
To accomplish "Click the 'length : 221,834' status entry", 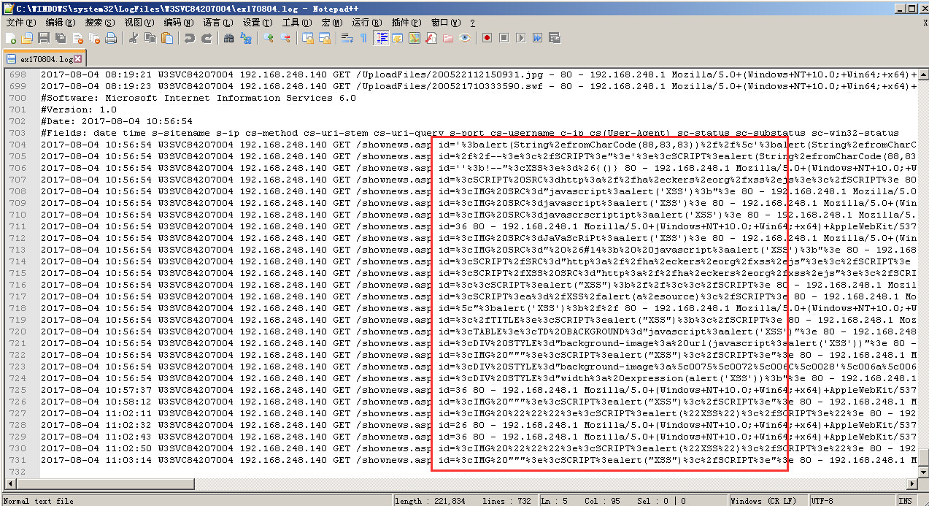I will click(x=431, y=501).
